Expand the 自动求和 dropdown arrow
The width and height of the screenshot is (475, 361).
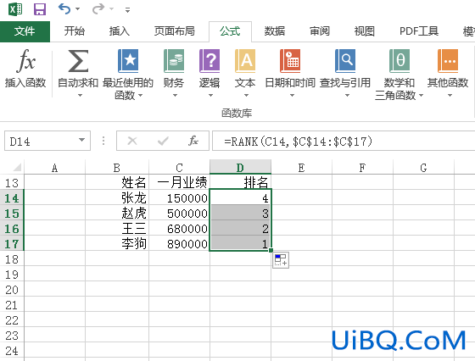point(80,95)
